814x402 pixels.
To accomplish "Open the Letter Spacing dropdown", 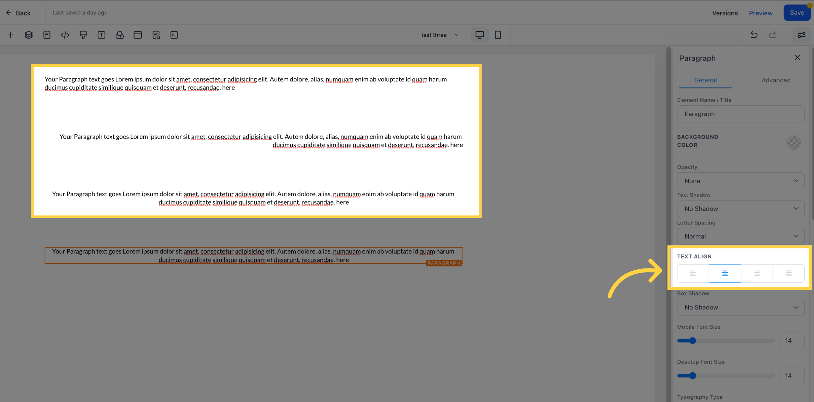I will pyautogui.click(x=740, y=236).
